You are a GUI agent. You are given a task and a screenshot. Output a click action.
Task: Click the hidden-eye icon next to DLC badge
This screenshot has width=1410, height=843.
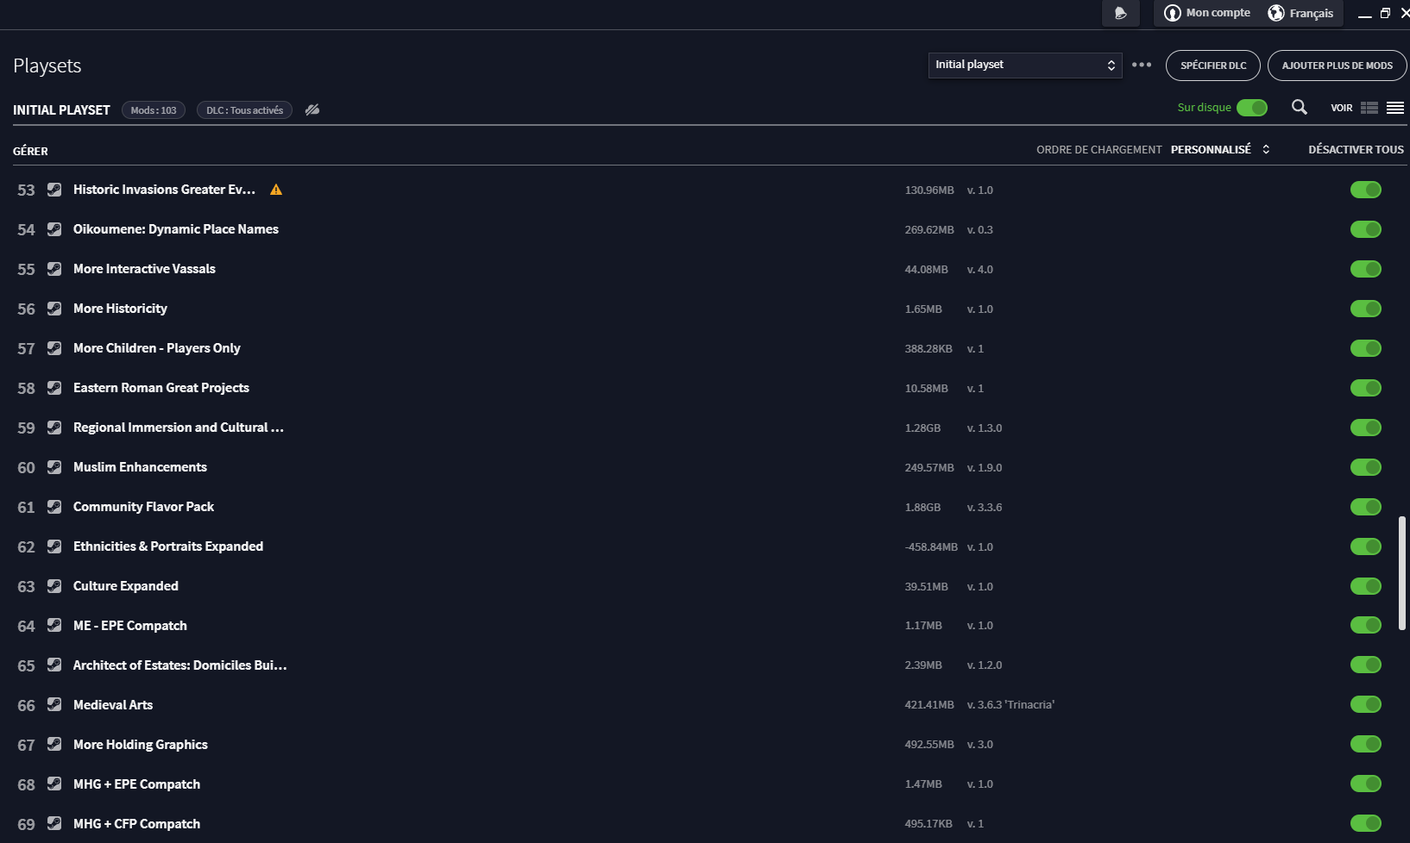[312, 109]
